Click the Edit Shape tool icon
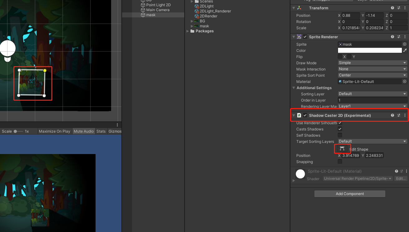Viewport: 409px width, 232px height. (342, 149)
